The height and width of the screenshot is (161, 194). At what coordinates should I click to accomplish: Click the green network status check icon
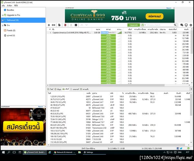(x=188, y=148)
